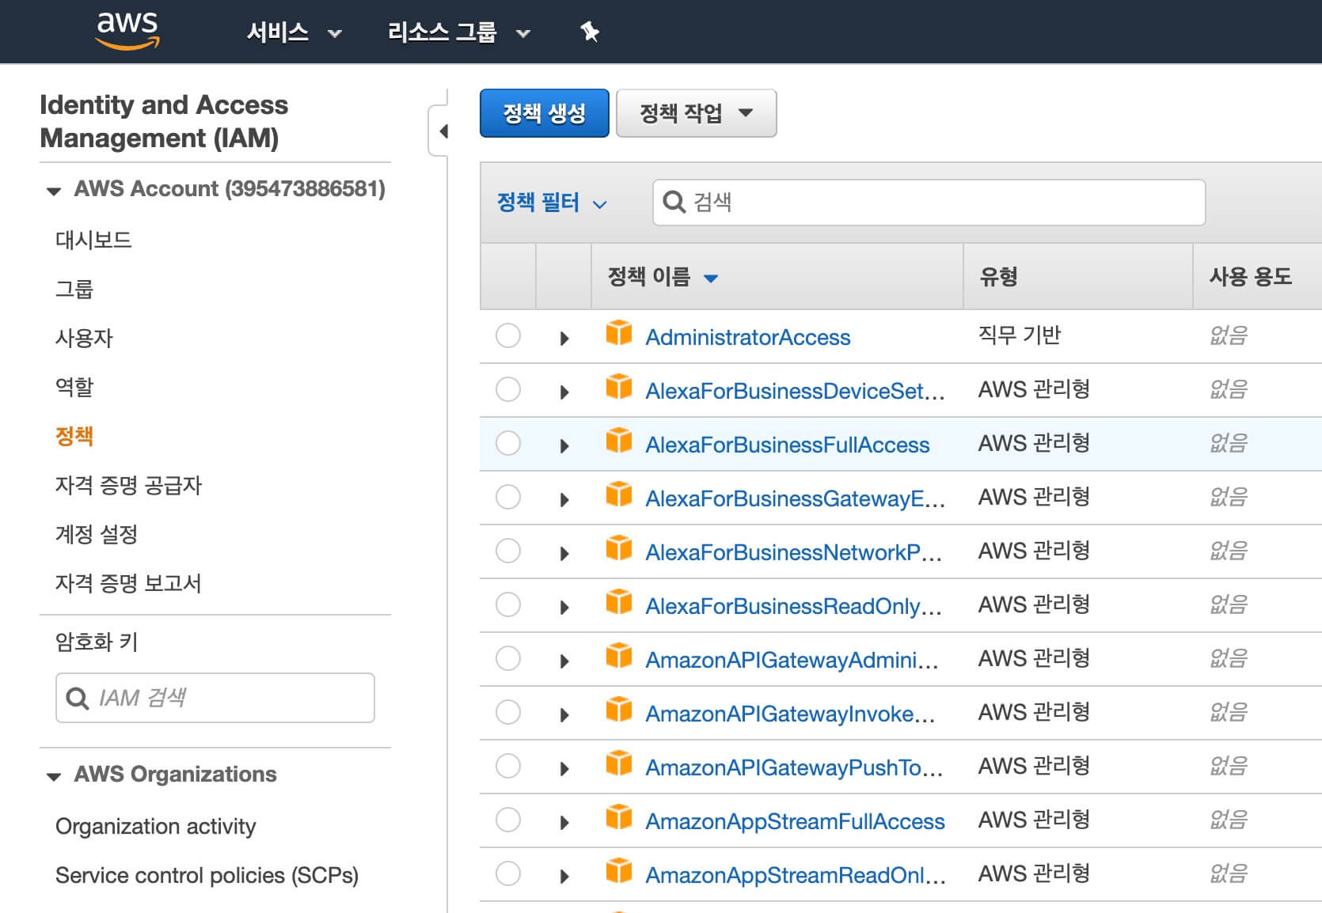1322x913 pixels.
Task: Select the AlexaForBusinessDeviceSet radio button
Action: coord(508,389)
